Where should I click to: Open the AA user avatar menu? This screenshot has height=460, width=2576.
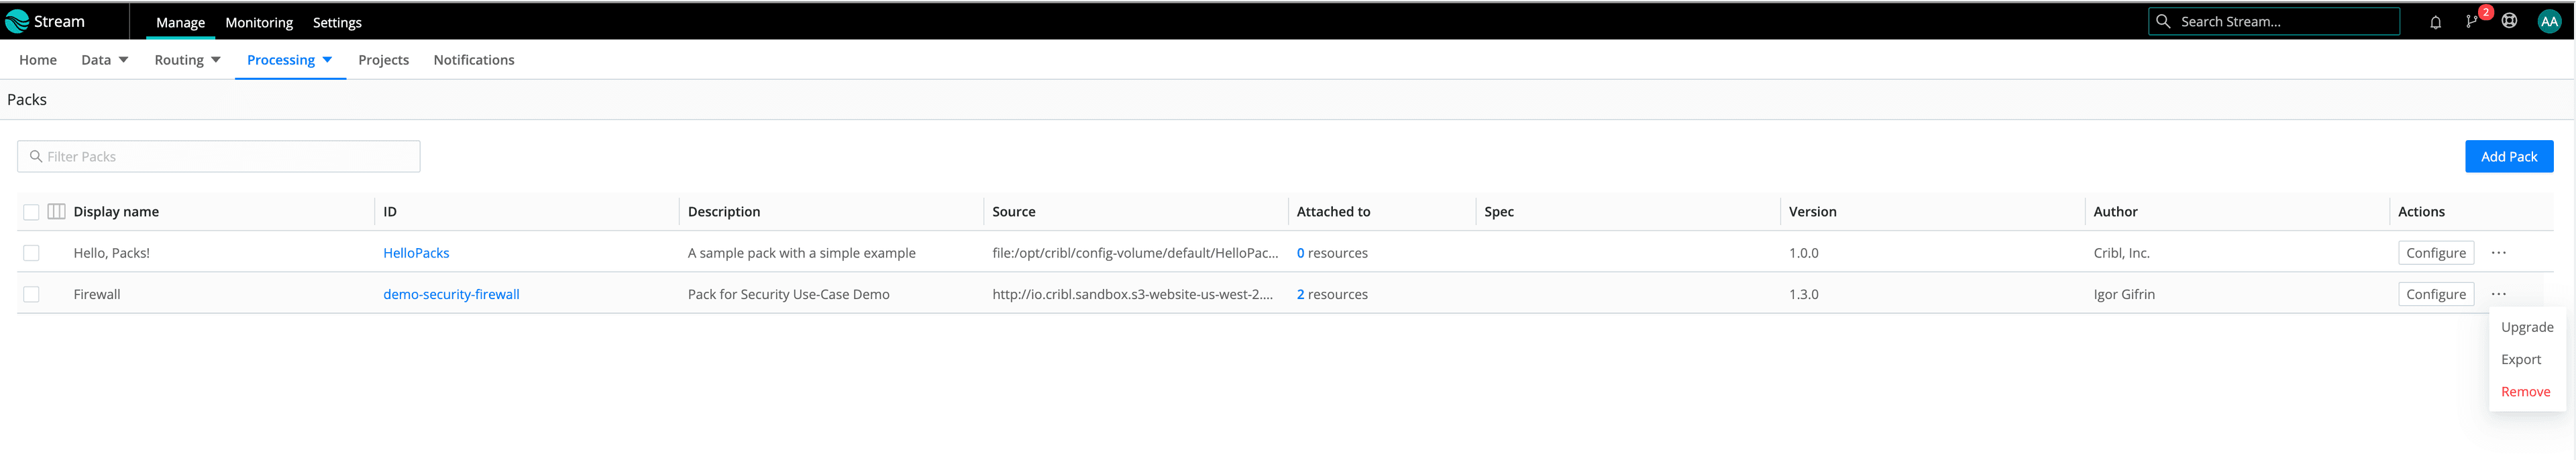pyautogui.click(x=2549, y=22)
